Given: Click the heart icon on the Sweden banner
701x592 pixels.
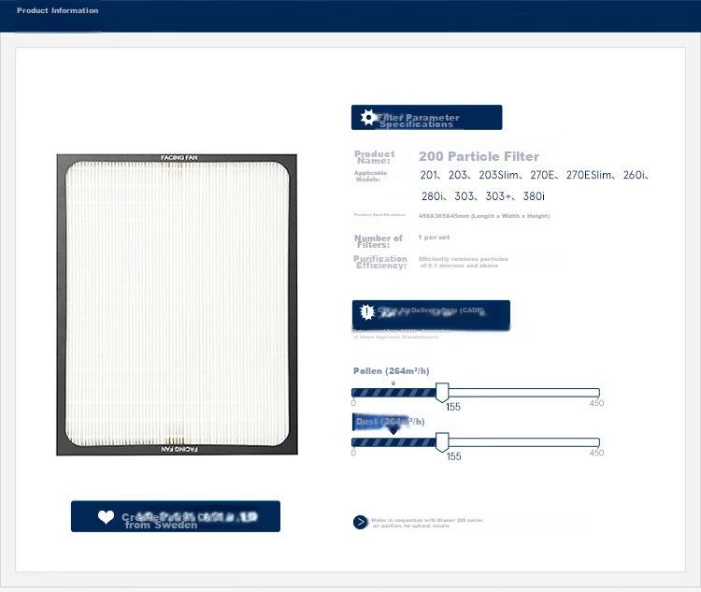Looking at the screenshot, I should pos(106,517).
